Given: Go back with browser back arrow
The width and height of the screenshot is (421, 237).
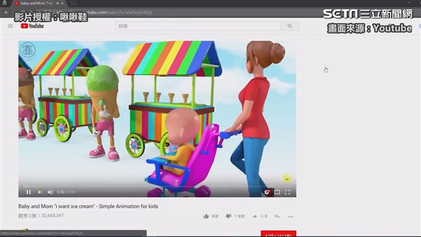Looking at the screenshot, I should [6, 12].
